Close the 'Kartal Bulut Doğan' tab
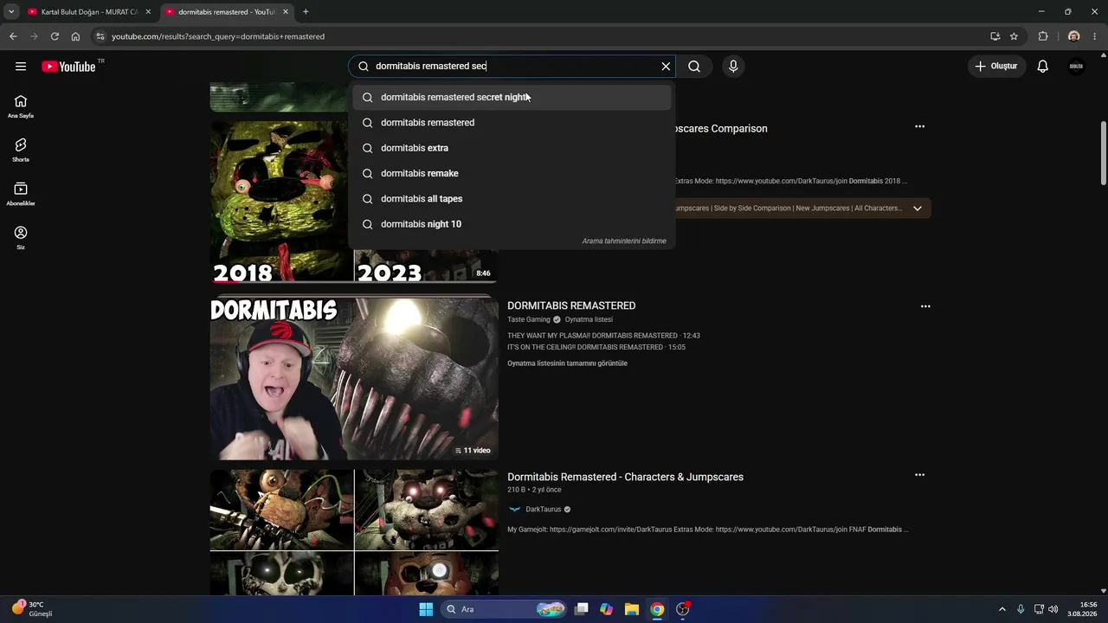1108x623 pixels. [x=148, y=12]
